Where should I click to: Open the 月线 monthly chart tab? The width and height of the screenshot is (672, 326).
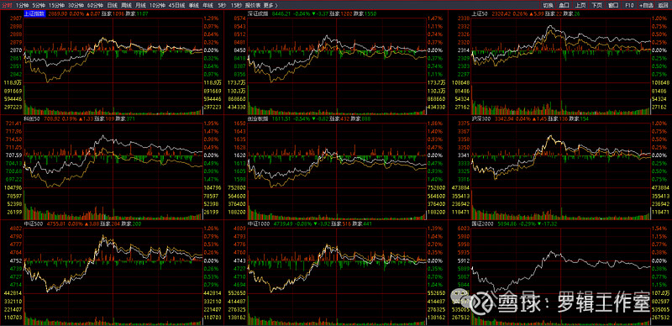[140, 5]
